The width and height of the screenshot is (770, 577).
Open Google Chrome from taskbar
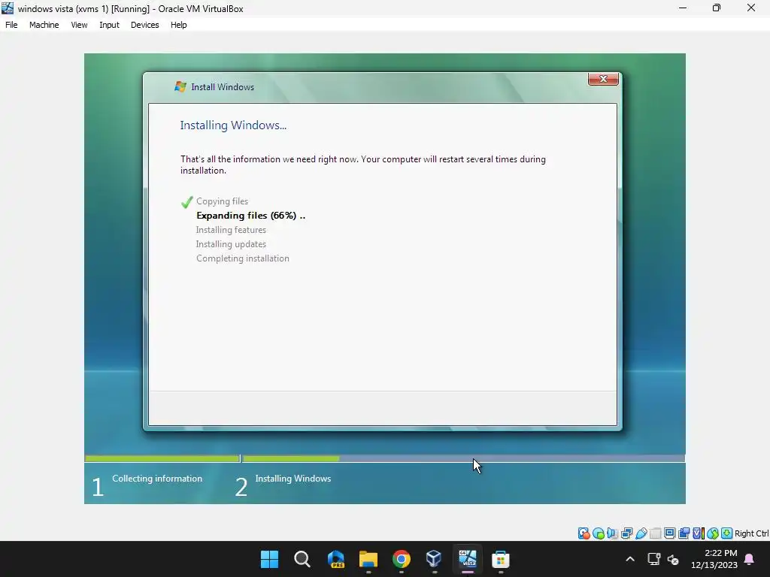coord(402,559)
